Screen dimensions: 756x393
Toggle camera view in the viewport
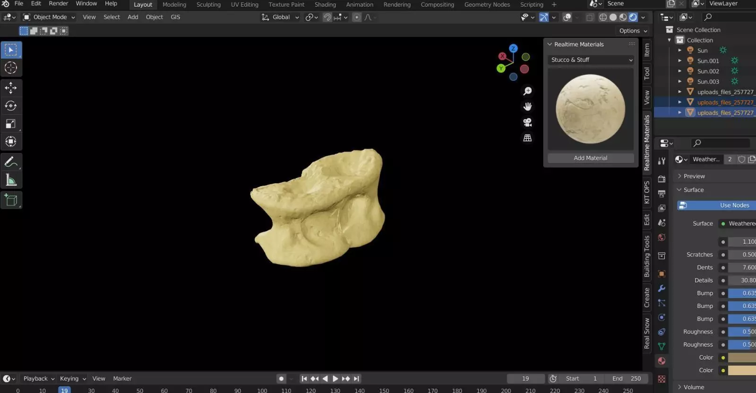(x=527, y=122)
